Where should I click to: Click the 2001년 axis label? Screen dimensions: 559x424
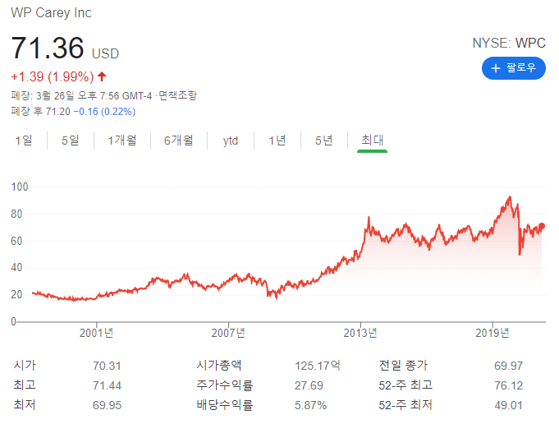(96, 333)
